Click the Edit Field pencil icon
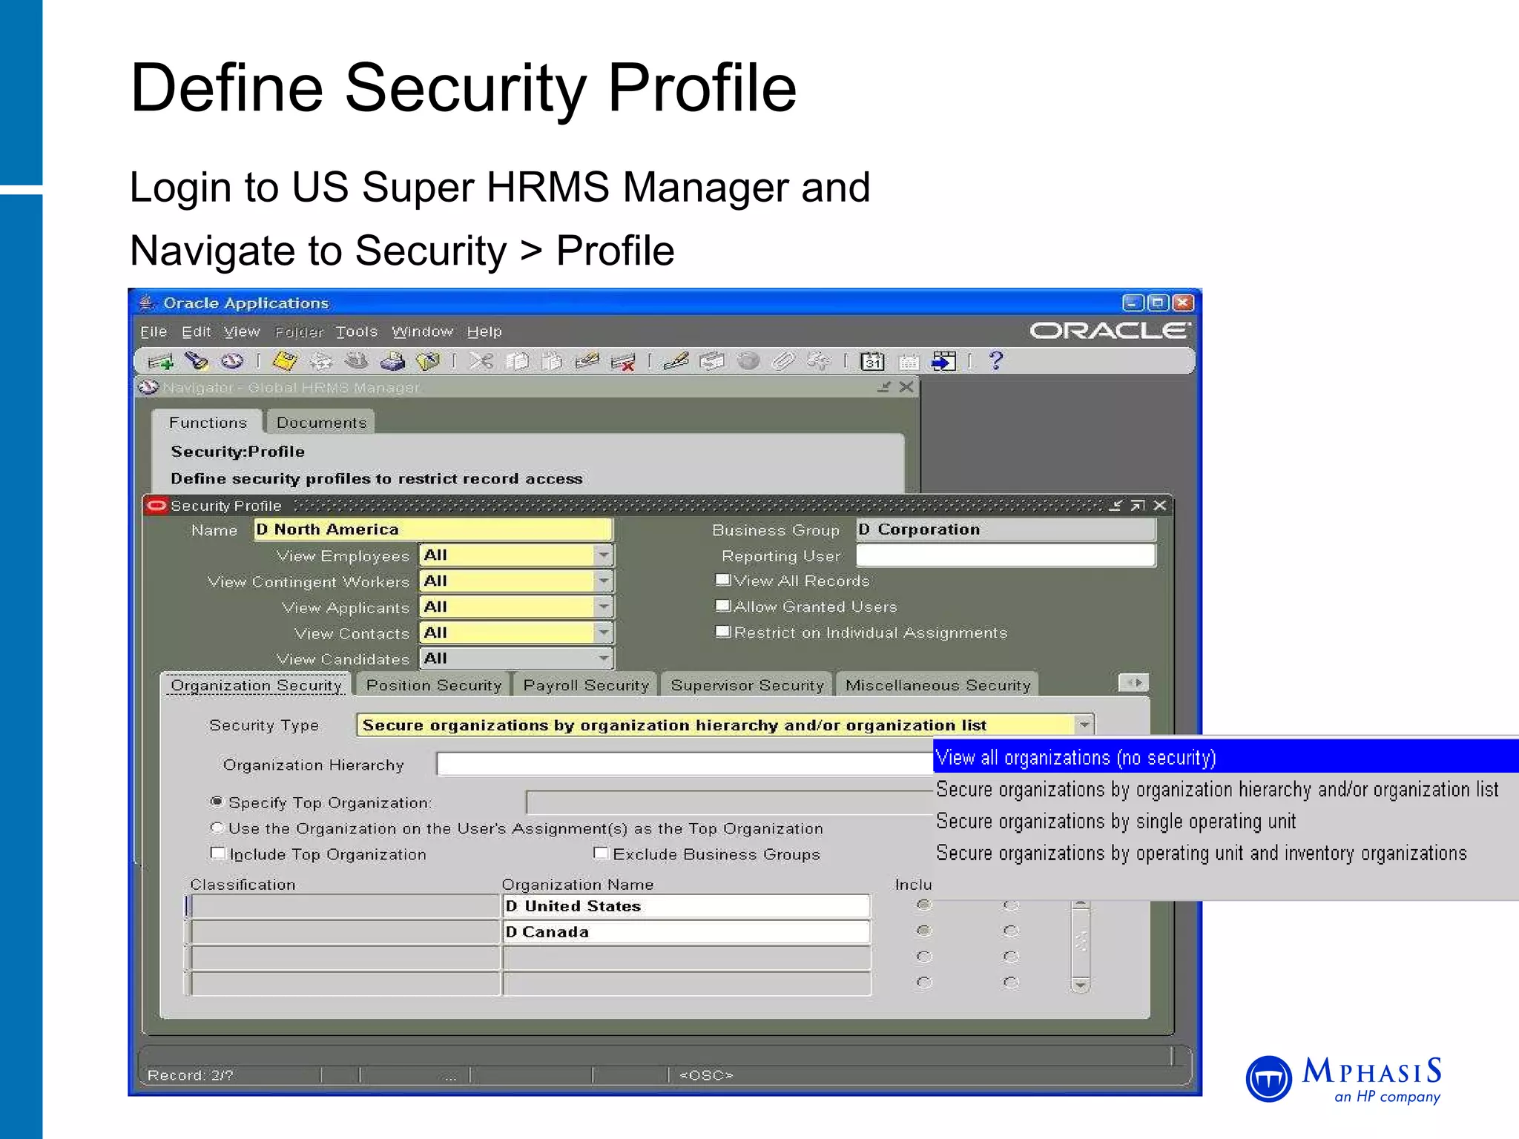The width and height of the screenshot is (1519, 1139). 676,361
